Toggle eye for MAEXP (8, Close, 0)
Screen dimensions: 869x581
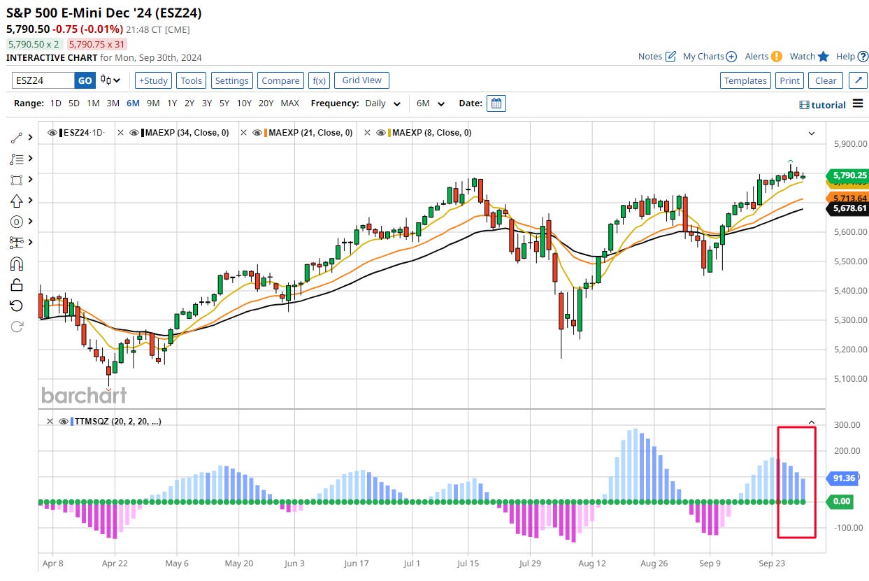381,132
